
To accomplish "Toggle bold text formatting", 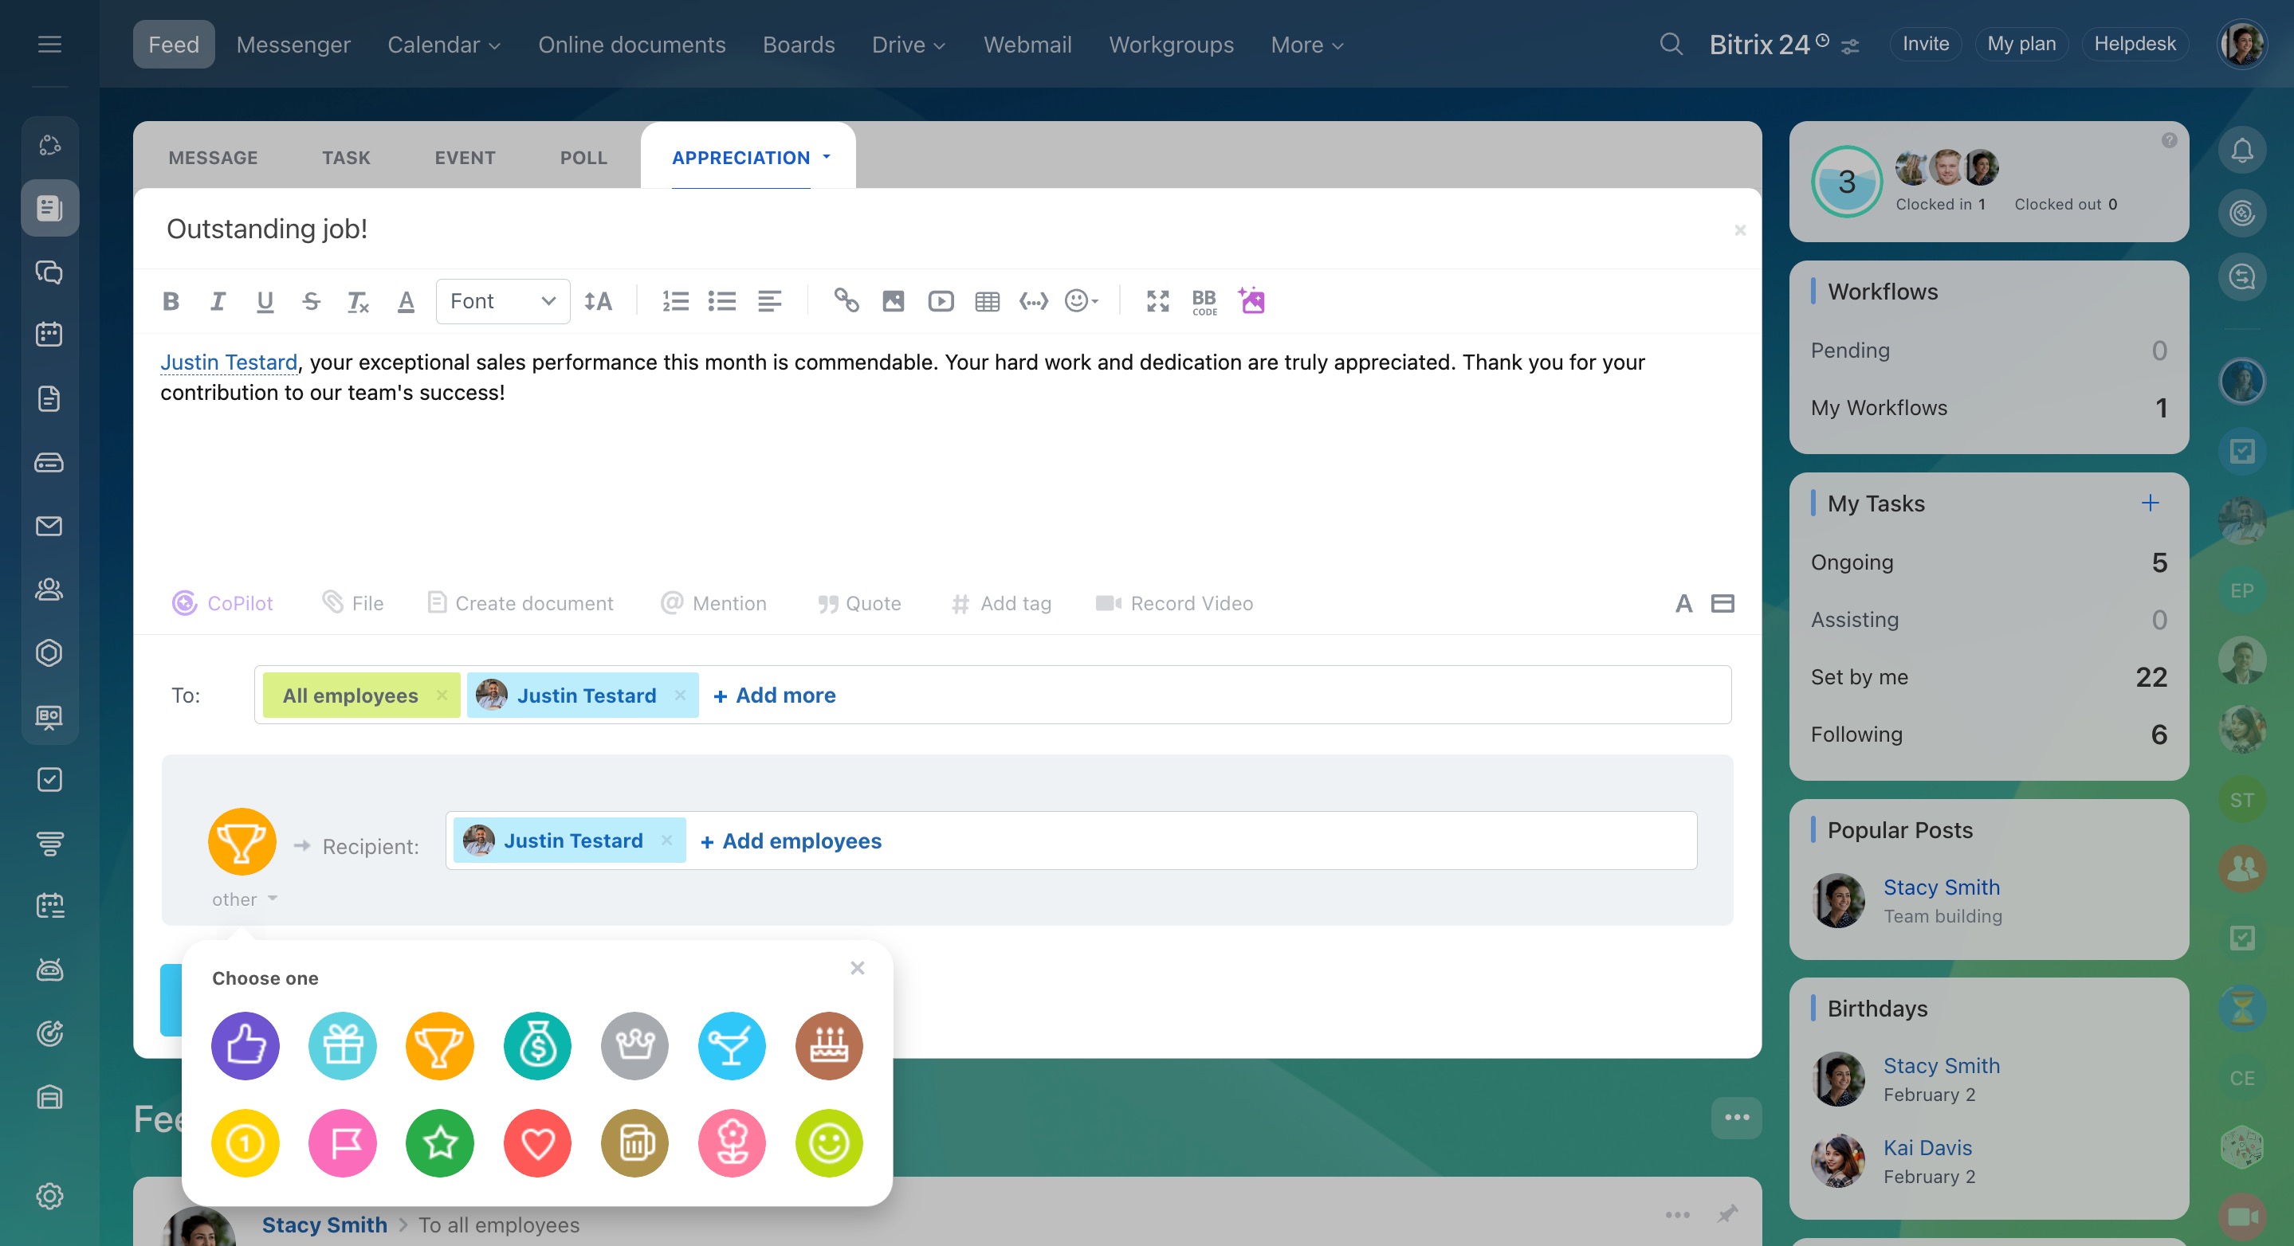I will pos(171,301).
